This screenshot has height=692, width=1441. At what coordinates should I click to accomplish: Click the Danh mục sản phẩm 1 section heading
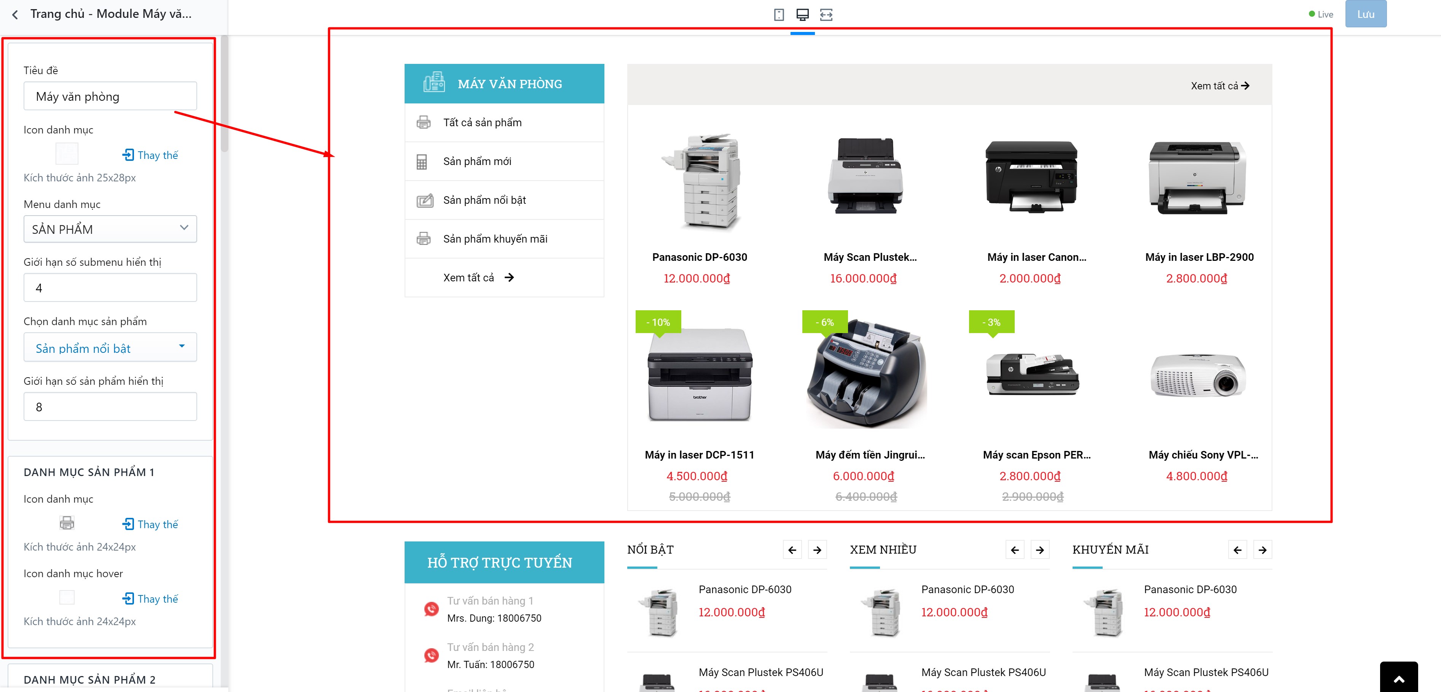[89, 472]
